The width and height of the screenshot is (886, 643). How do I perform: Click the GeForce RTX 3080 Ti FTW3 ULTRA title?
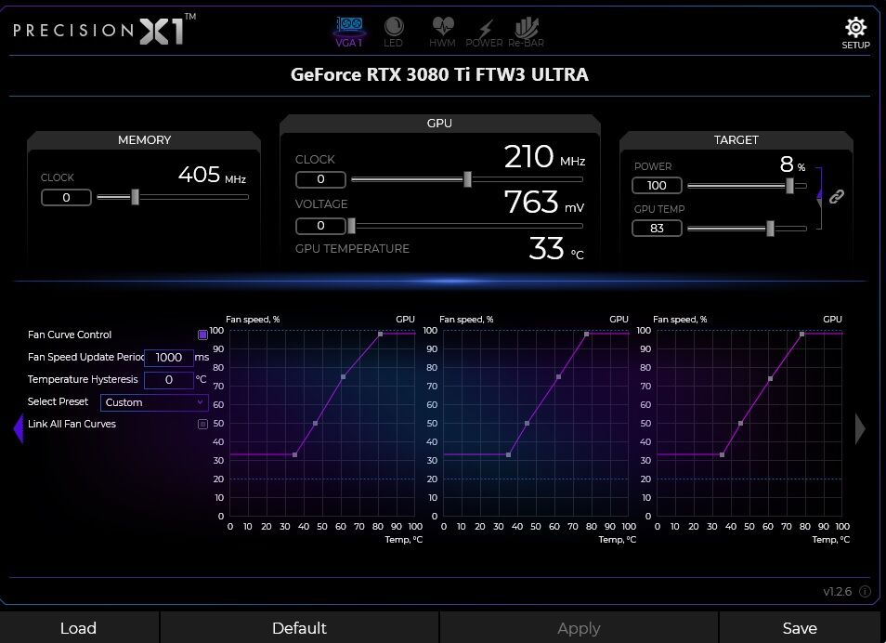439,74
